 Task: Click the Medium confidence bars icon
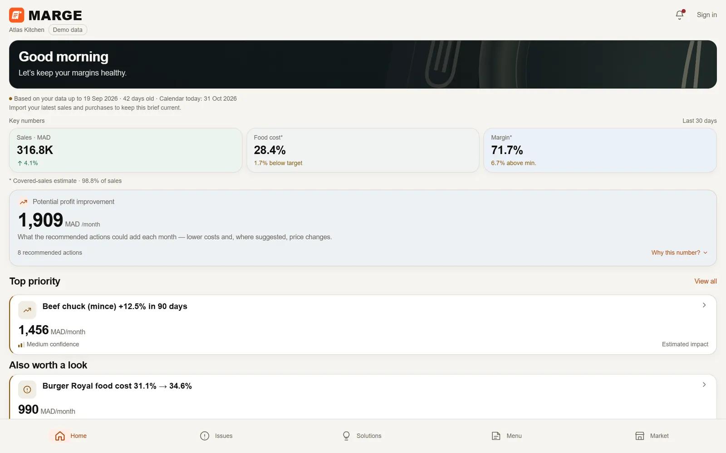point(21,345)
